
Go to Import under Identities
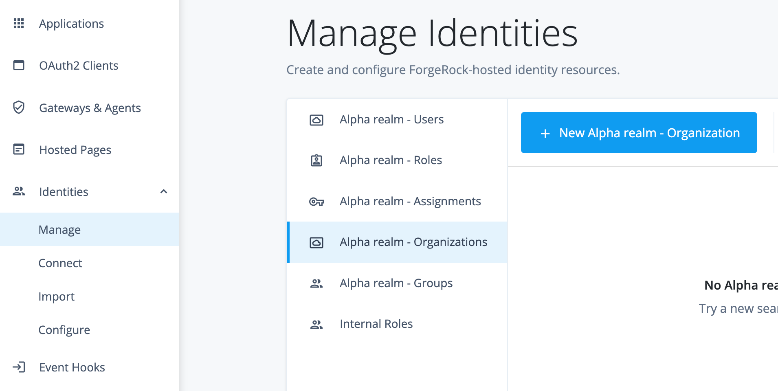[x=90, y=296]
